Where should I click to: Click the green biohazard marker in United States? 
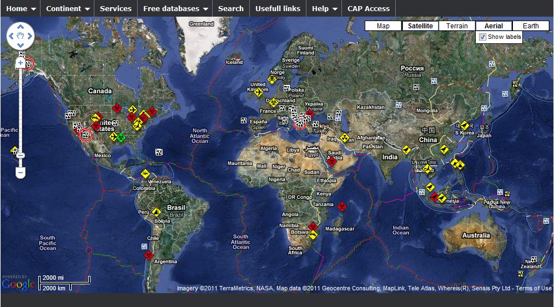pyautogui.click(x=122, y=137)
